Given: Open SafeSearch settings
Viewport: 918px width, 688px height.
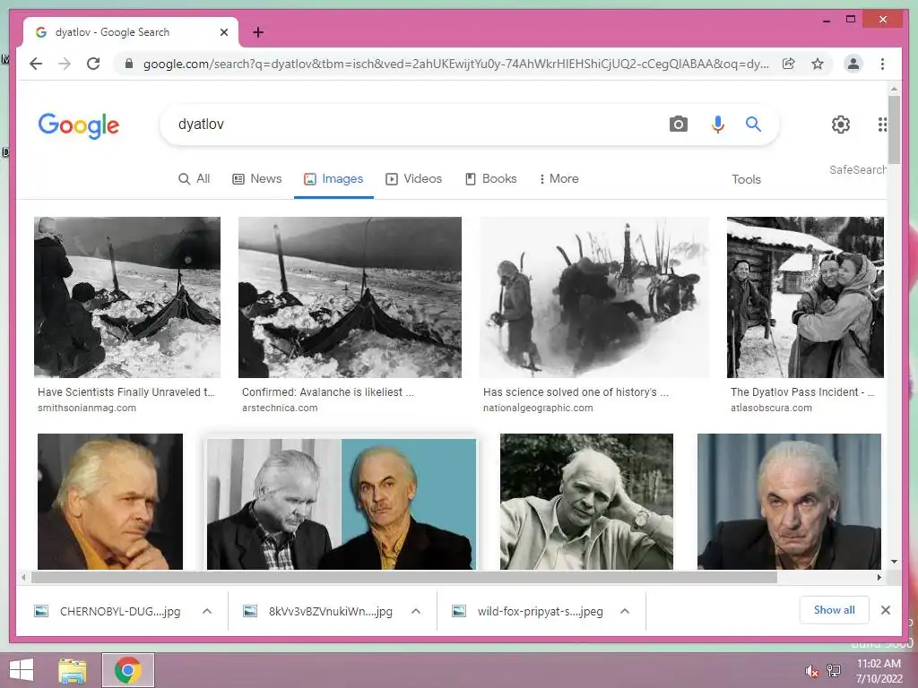Looking at the screenshot, I should (858, 169).
